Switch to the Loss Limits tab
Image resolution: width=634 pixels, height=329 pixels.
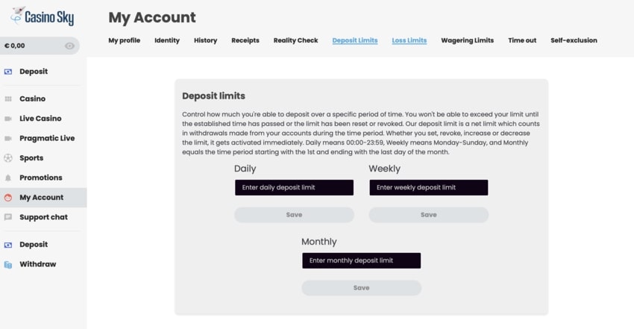[409, 40]
